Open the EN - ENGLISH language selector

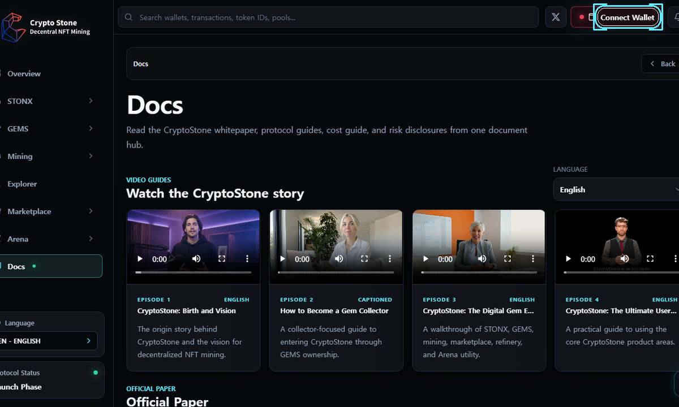coord(48,341)
